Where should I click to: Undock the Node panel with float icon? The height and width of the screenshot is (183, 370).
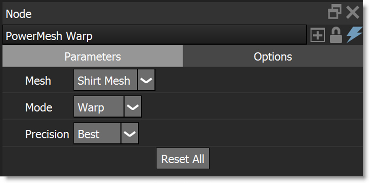click(335, 13)
